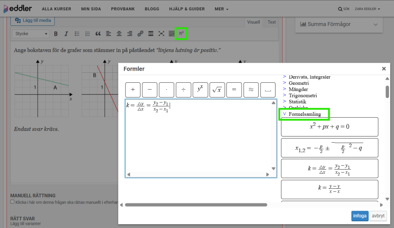This screenshot has width=394, height=228.
Task: Open the π² formula editor tool
Action: 181,34
